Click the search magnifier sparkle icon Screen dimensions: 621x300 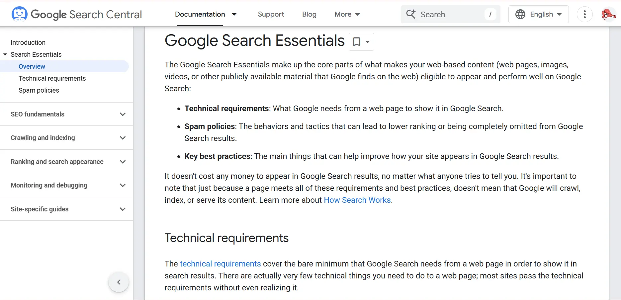point(411,14)
